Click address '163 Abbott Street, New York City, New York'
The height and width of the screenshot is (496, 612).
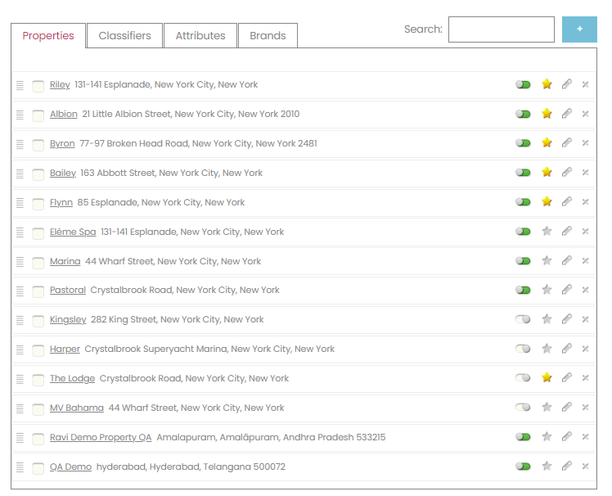[171, 173]
